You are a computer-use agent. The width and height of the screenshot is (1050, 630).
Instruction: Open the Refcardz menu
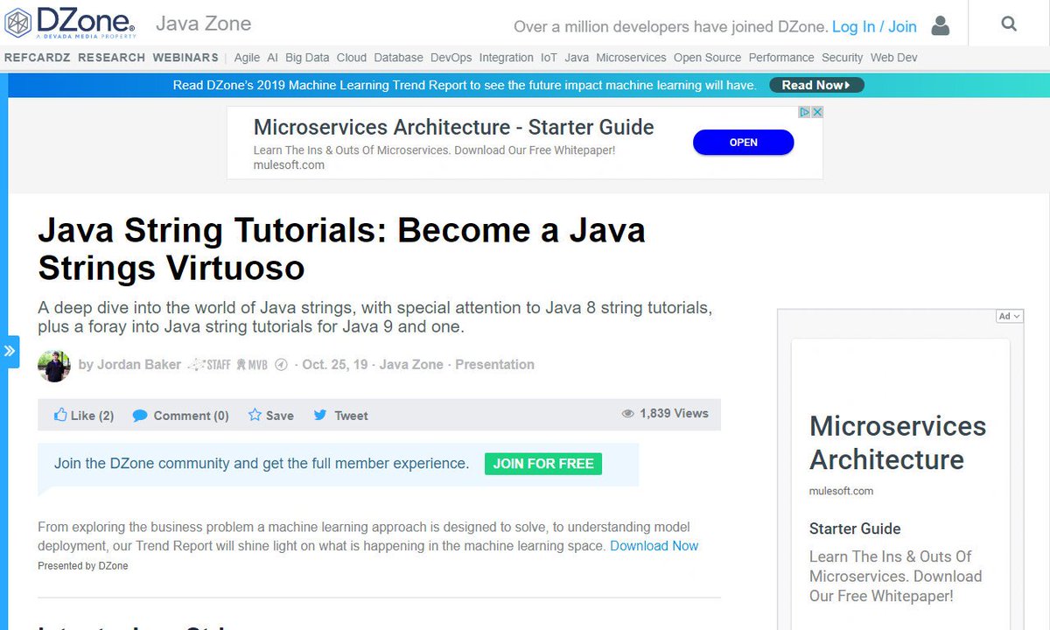(x=38, y=58)
